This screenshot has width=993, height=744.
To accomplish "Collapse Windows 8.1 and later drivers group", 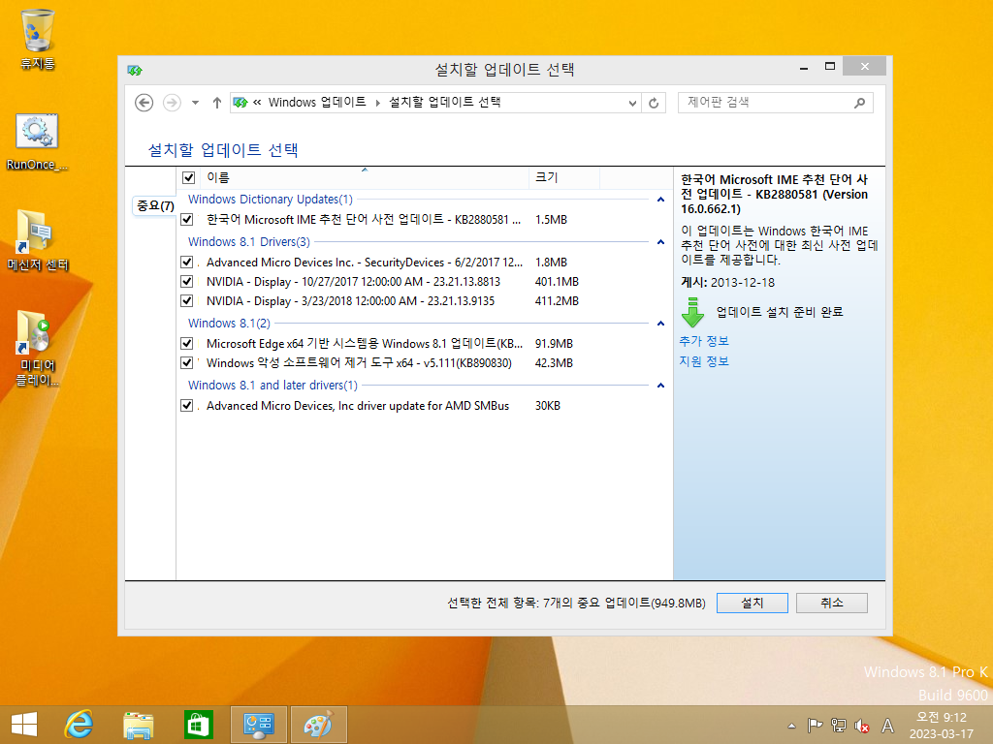I will [x=660, y=386].
